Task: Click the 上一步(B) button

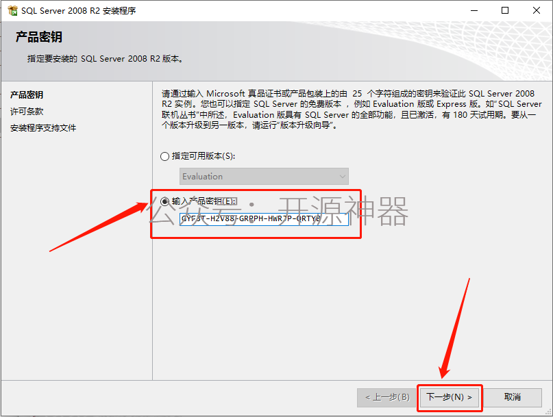Action: tap(387, 397)
